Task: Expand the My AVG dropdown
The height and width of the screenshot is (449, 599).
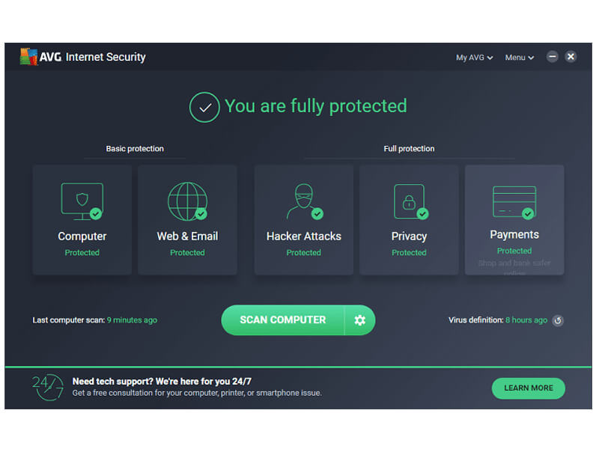Action: 474,58
